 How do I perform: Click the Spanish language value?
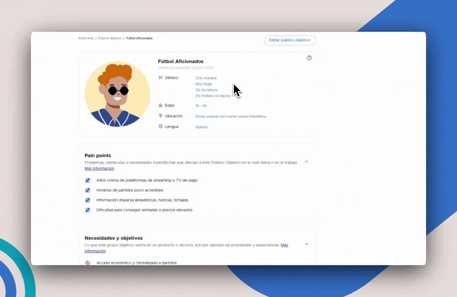click(201, 127)
